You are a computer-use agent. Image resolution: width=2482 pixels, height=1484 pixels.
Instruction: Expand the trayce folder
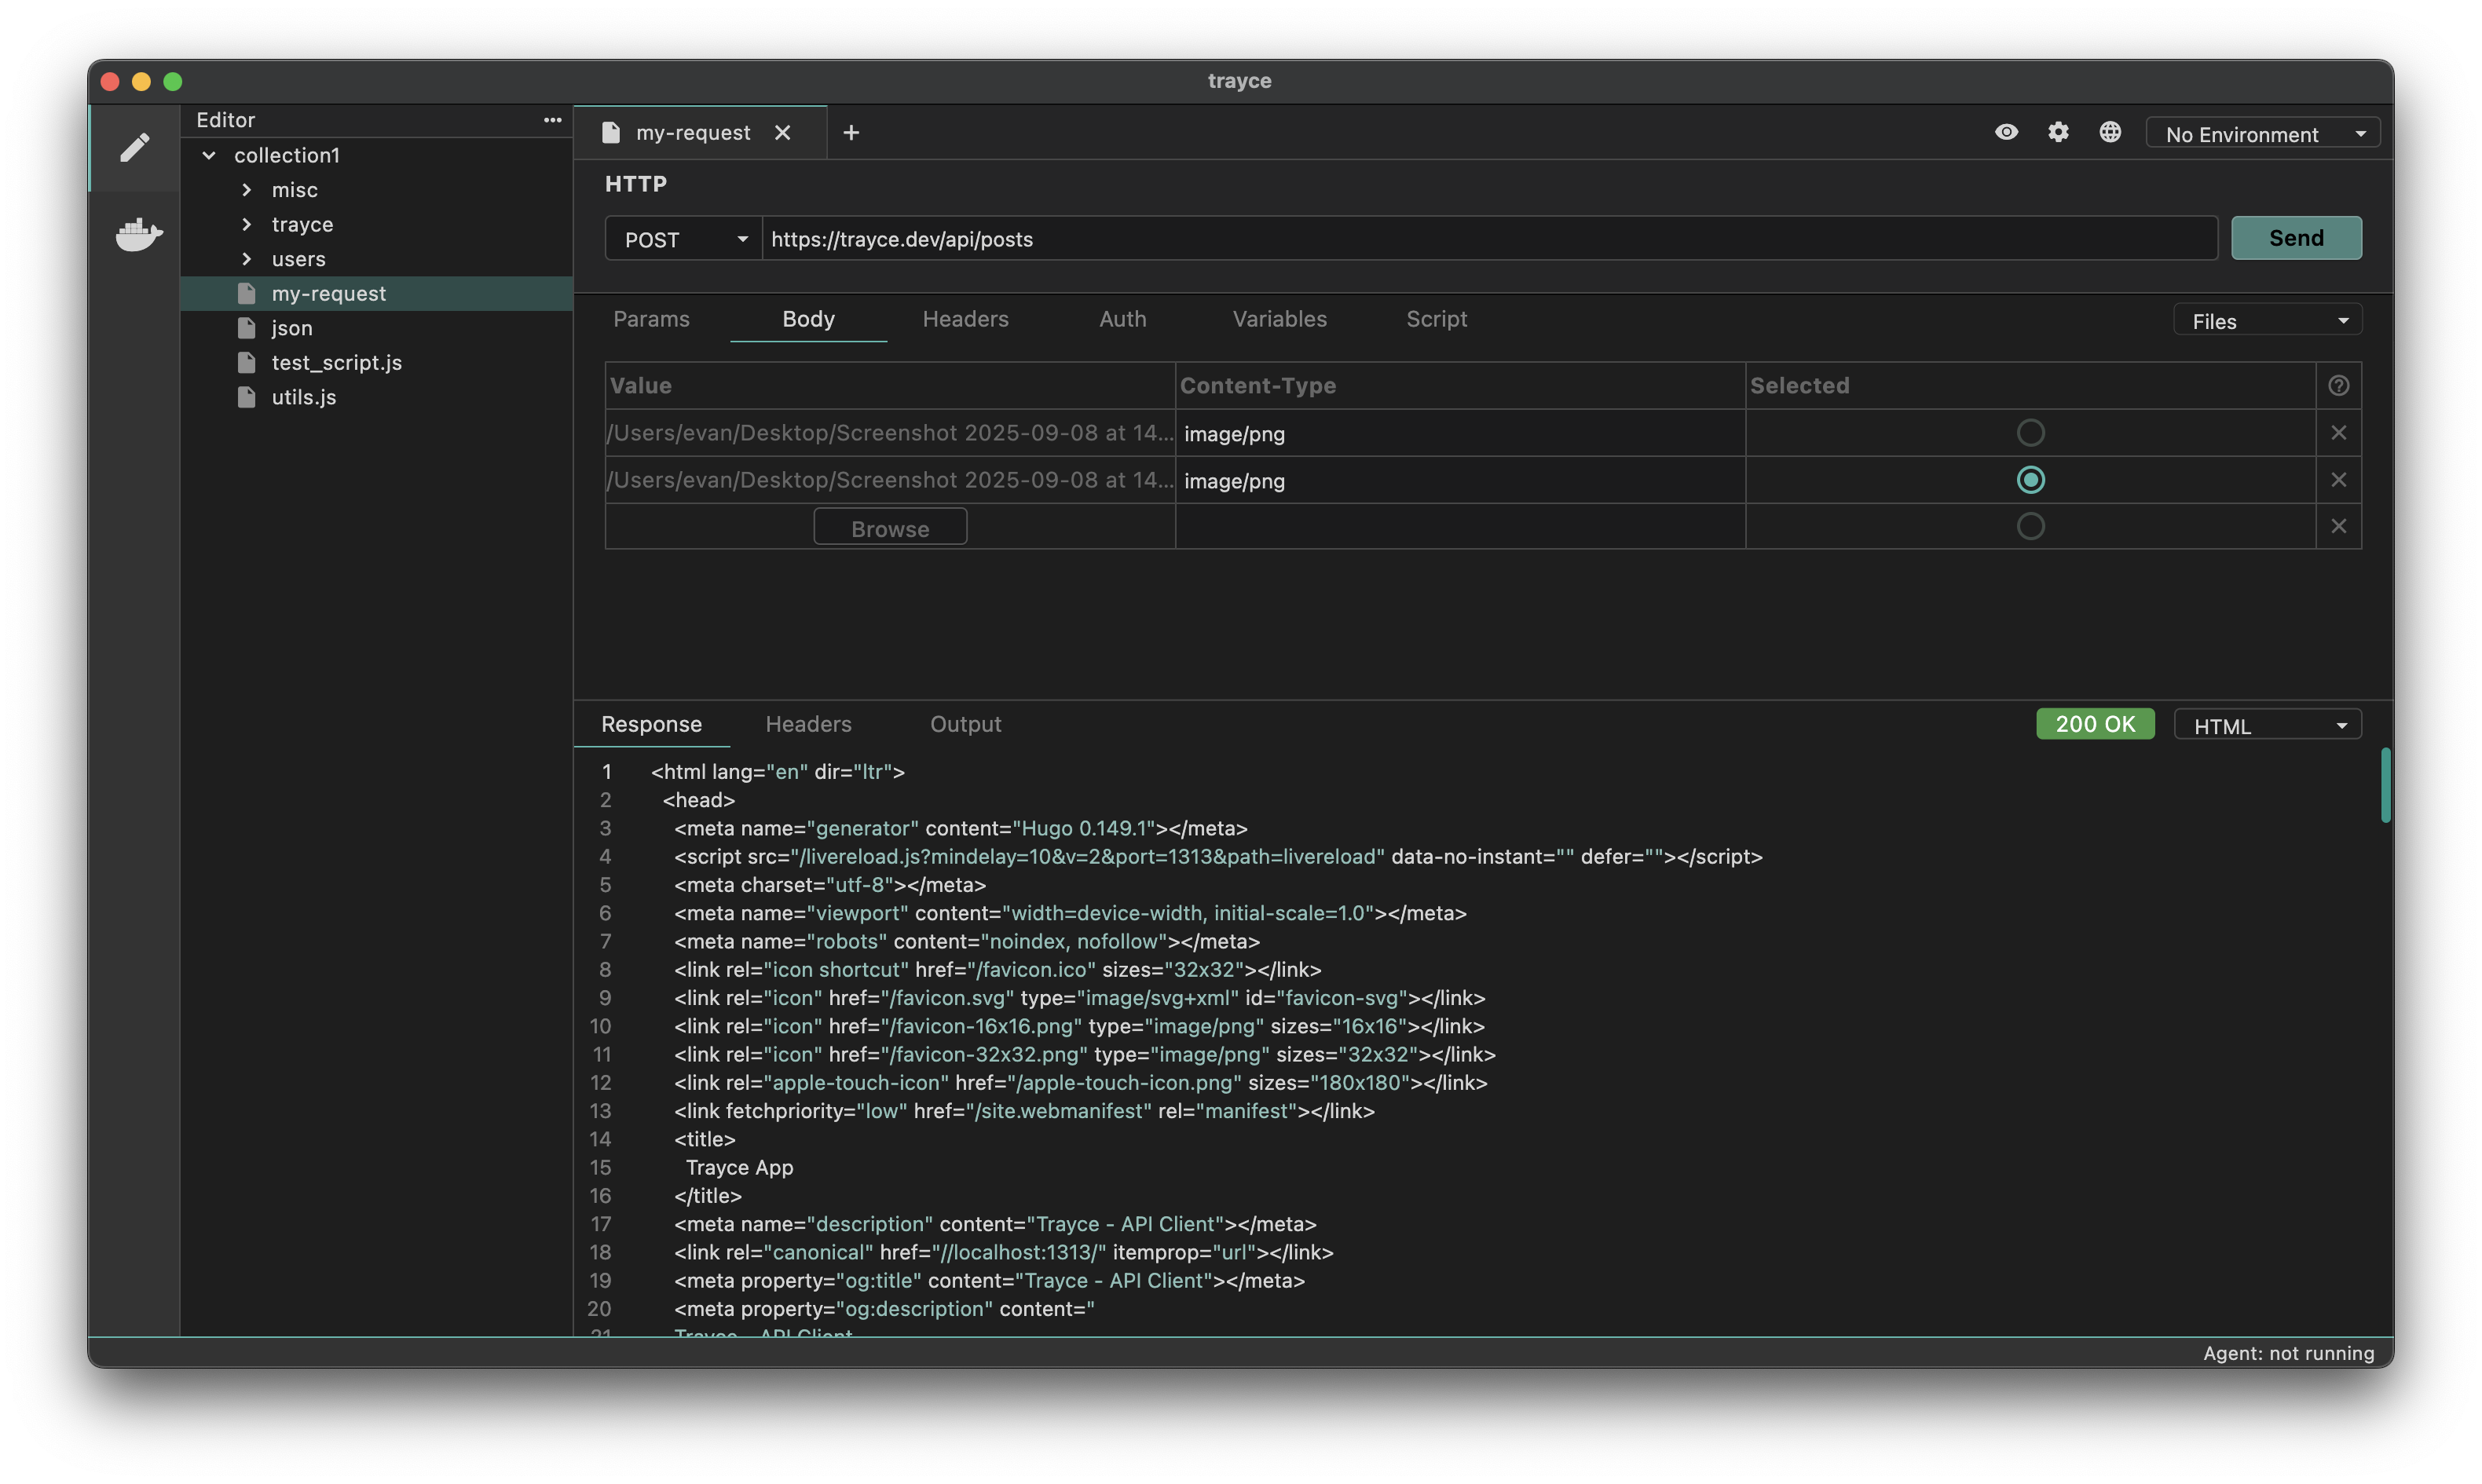(247, 224)
